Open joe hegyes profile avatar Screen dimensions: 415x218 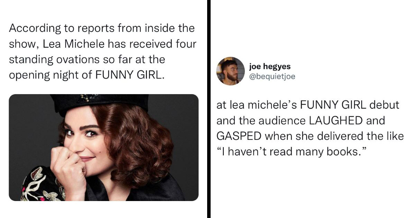[230, 71]
